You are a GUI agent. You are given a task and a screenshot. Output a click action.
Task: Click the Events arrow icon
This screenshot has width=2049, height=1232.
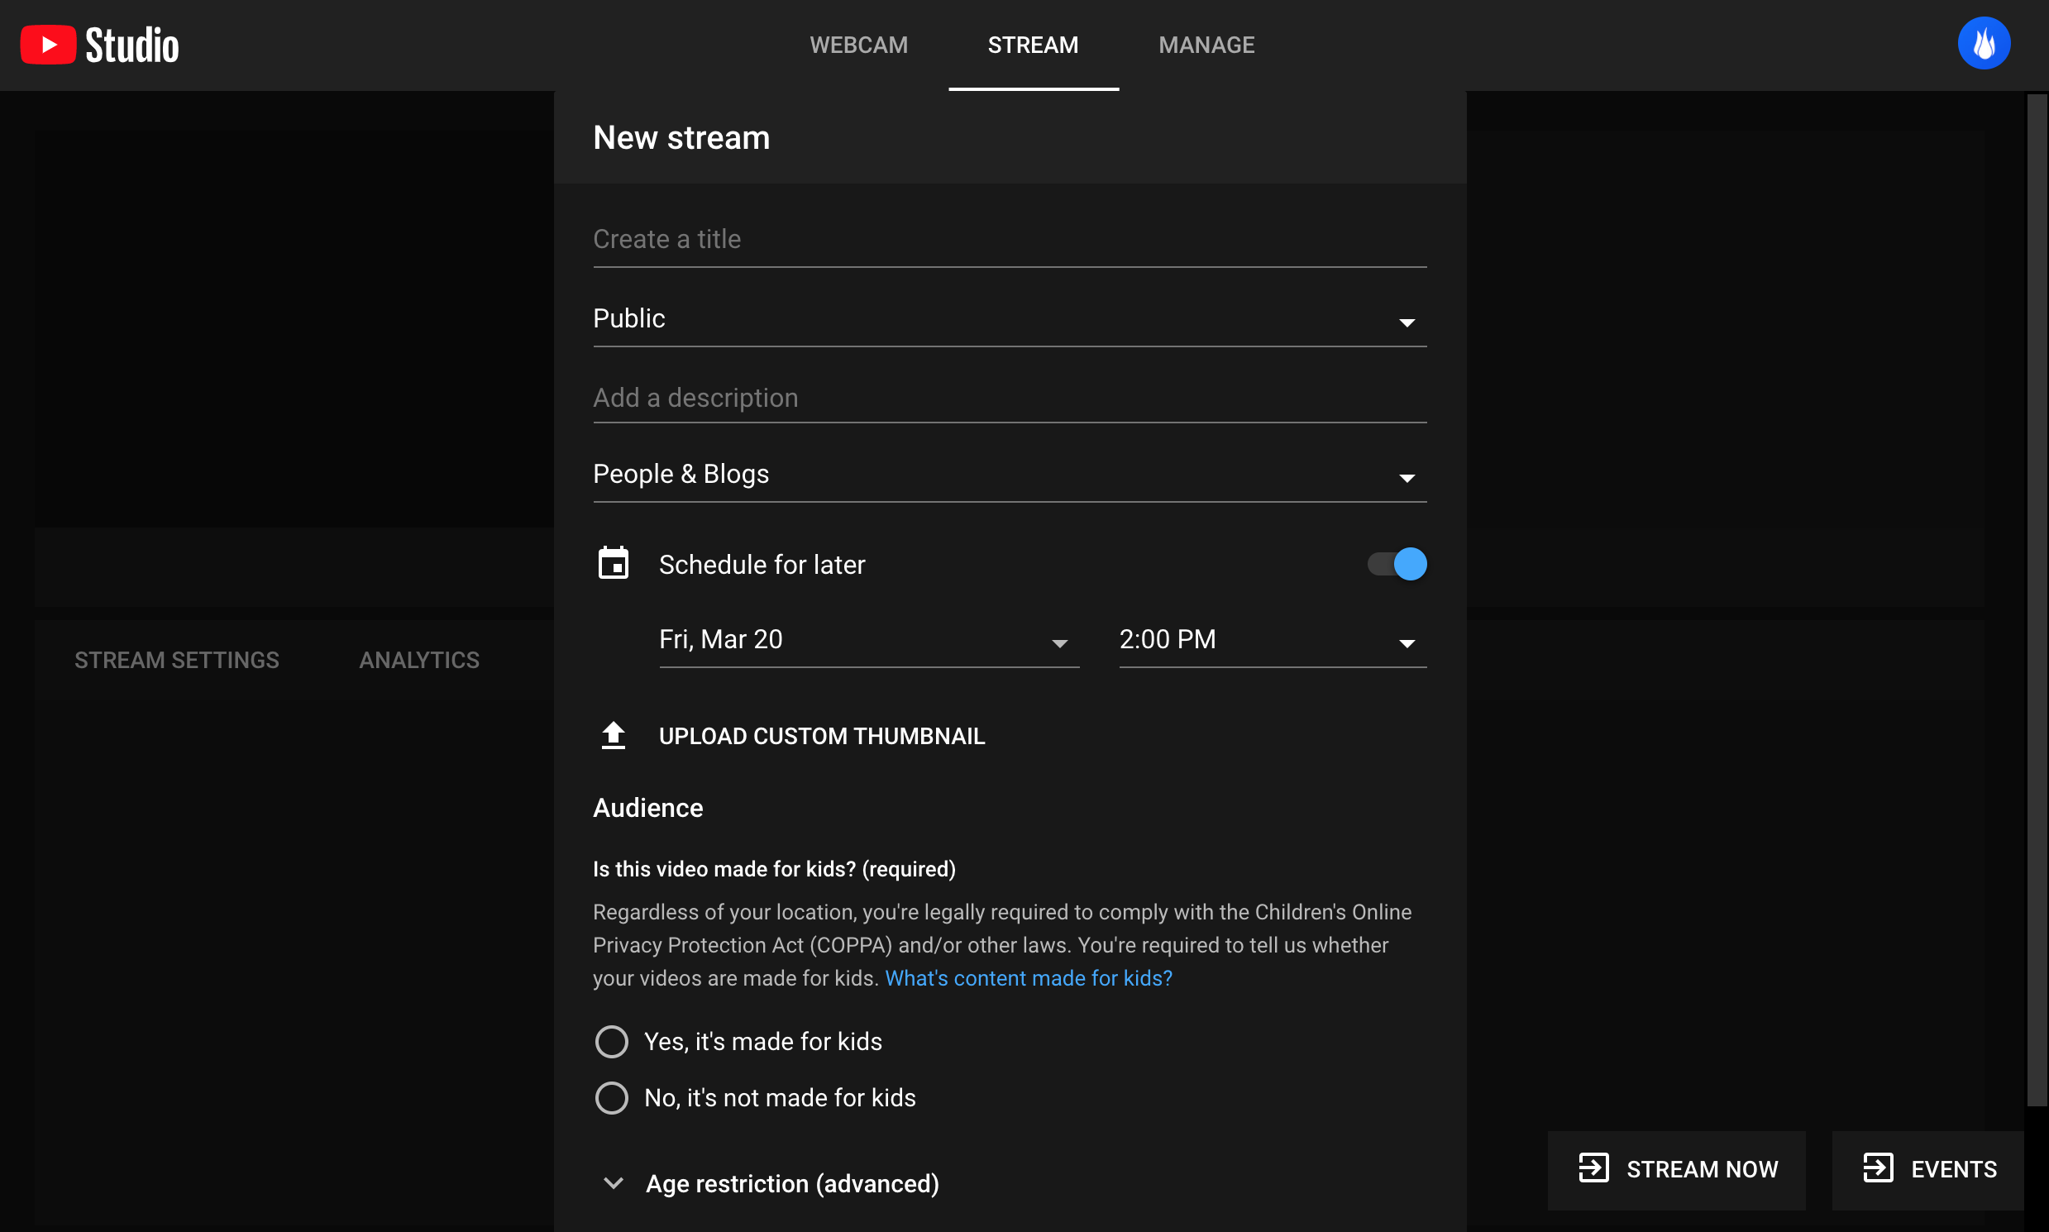click(1878, 1168)
